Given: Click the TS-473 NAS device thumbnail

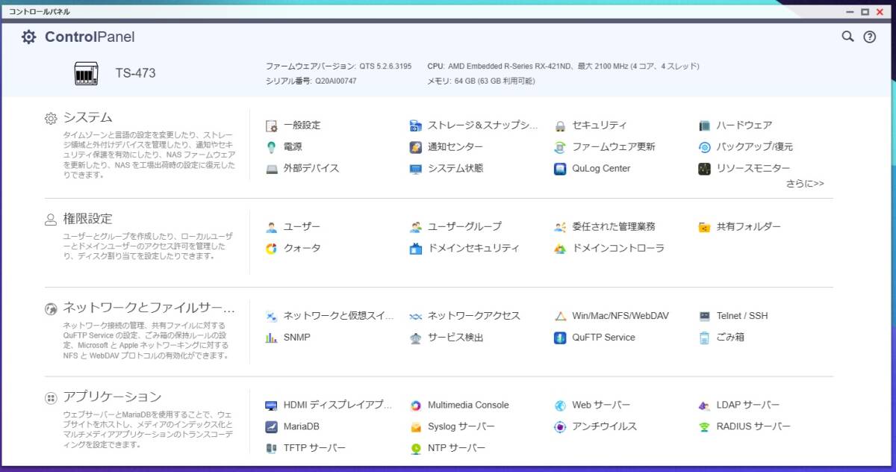Looking at the screenshot, I should point(87,73).
